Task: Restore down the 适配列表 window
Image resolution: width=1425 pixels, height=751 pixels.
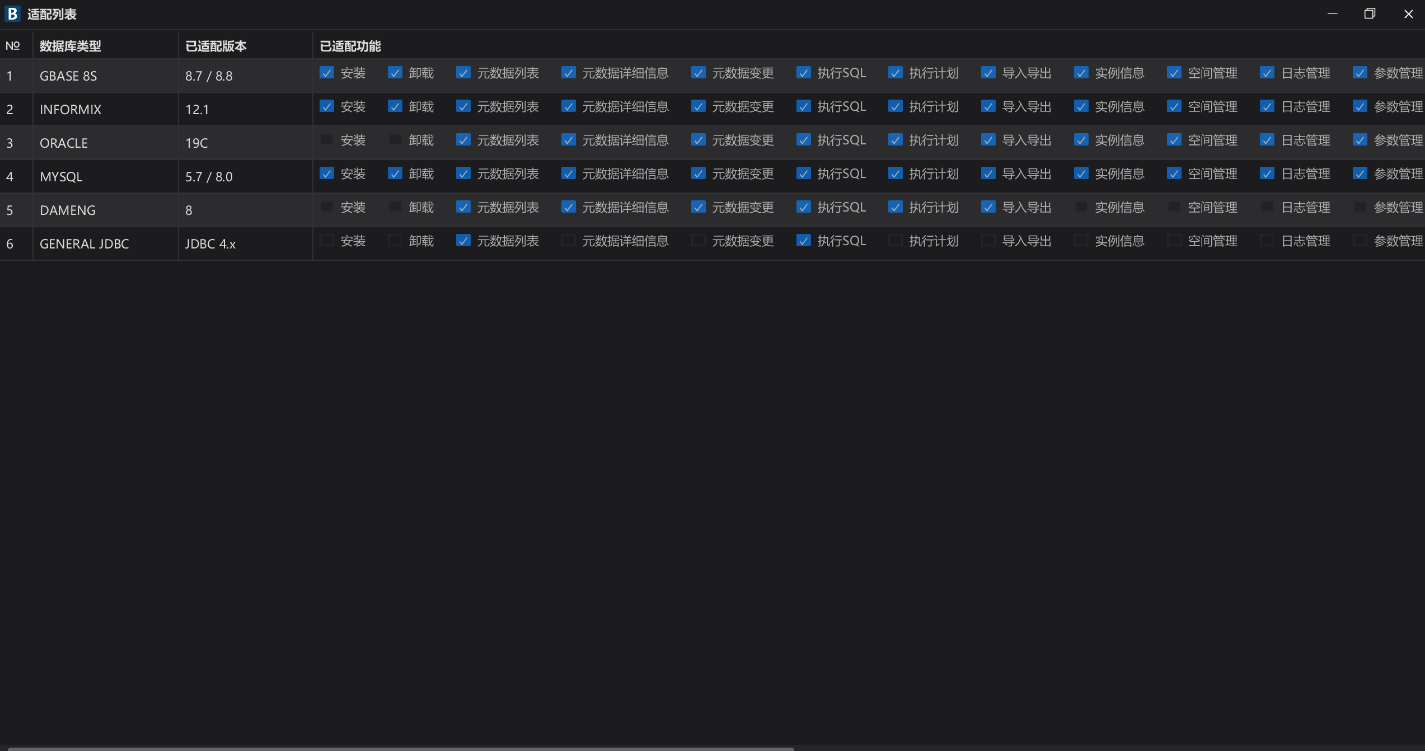Action: 1370,14
